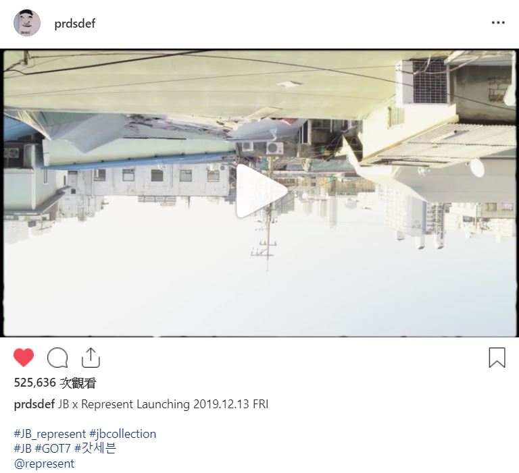Open the three-dot more options menu

pos(498,23)
